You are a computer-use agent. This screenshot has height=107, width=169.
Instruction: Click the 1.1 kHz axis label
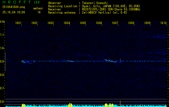(2, 35)
